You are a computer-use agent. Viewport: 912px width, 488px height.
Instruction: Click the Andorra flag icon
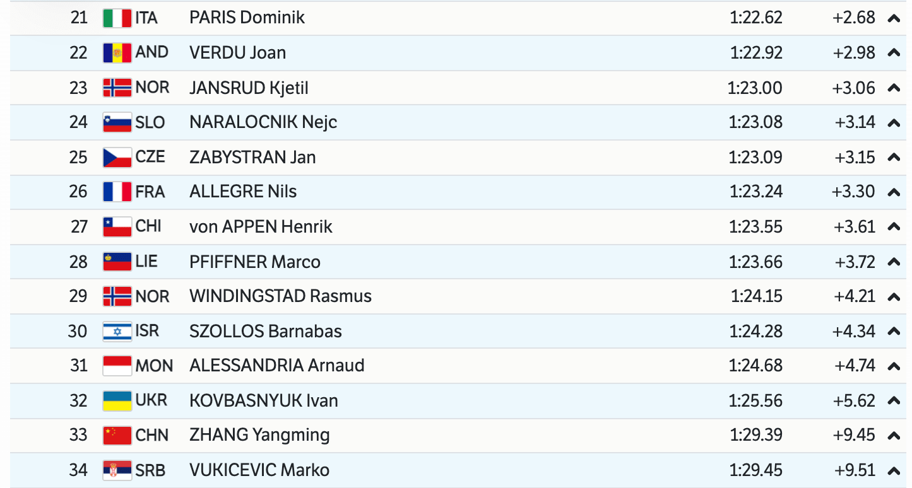click(x=117, y=52)
